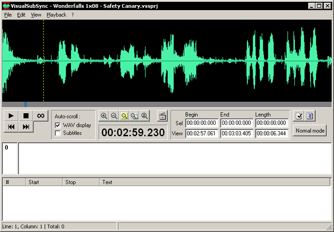
Task: Stop audio playback
Action: pos(26,116)
